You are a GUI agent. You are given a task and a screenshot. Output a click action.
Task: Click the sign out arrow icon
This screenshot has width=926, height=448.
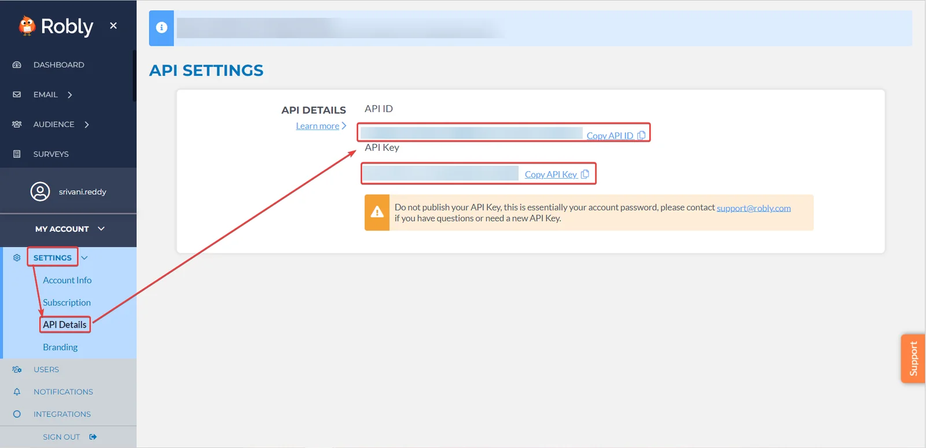coord(93,437)
